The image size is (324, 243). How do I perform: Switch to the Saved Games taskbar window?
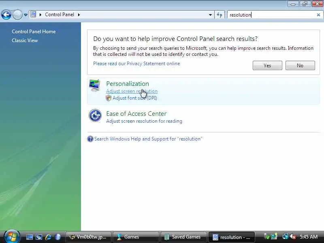coord(183,237)
